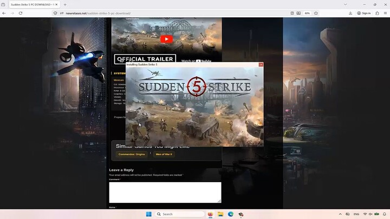The height and width of the screenshot is (219, 390).
Task: Click the Sign in account button
Action: coord(364,13)
